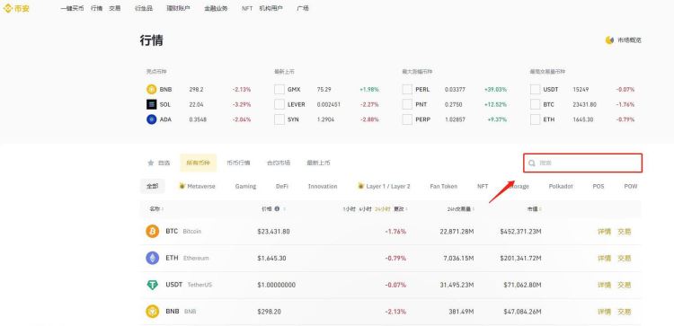Open 详情 for the ETH row

[x=604, y=258]
